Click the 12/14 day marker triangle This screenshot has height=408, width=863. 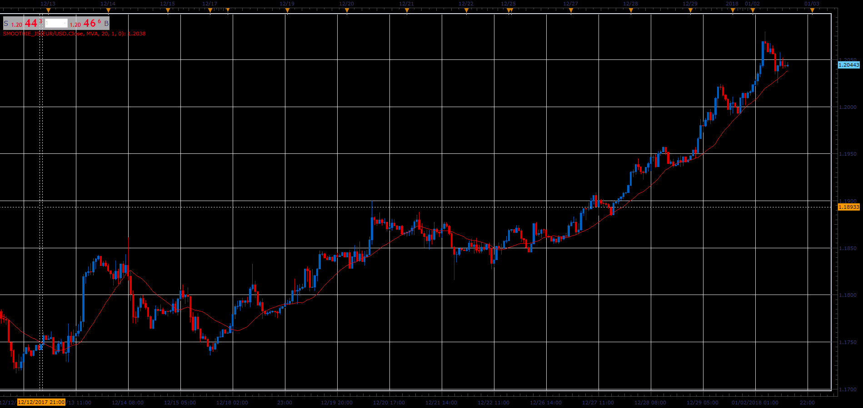click(108, 10)
